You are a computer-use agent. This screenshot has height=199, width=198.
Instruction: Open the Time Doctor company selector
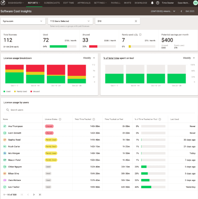[x=168, y=3]
